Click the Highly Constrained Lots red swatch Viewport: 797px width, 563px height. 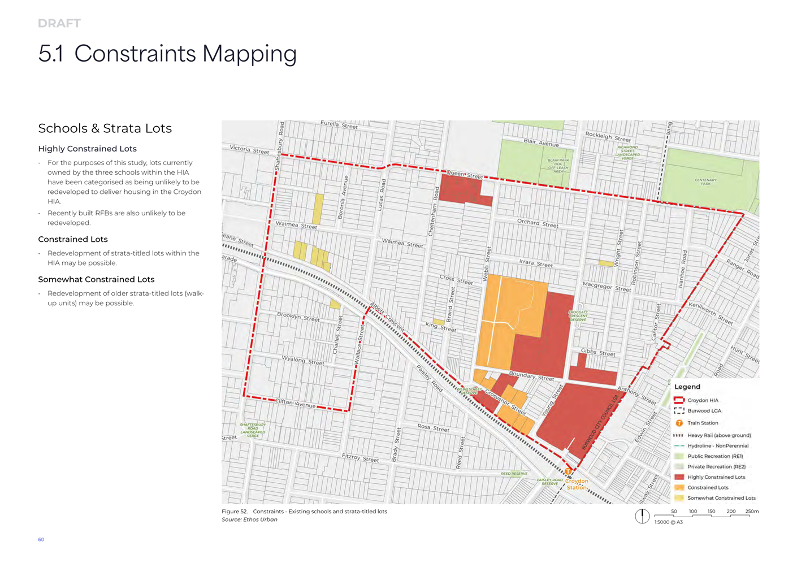(x=679, y=477)
